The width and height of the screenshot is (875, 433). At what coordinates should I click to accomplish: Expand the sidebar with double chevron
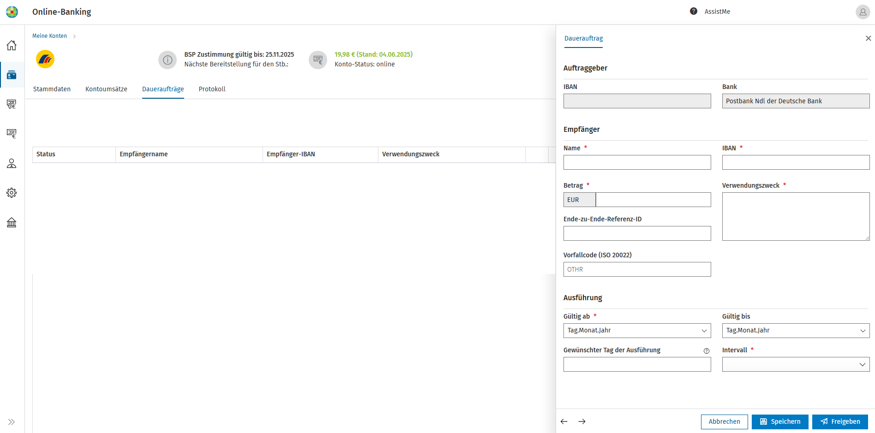(x=12, y=422)
